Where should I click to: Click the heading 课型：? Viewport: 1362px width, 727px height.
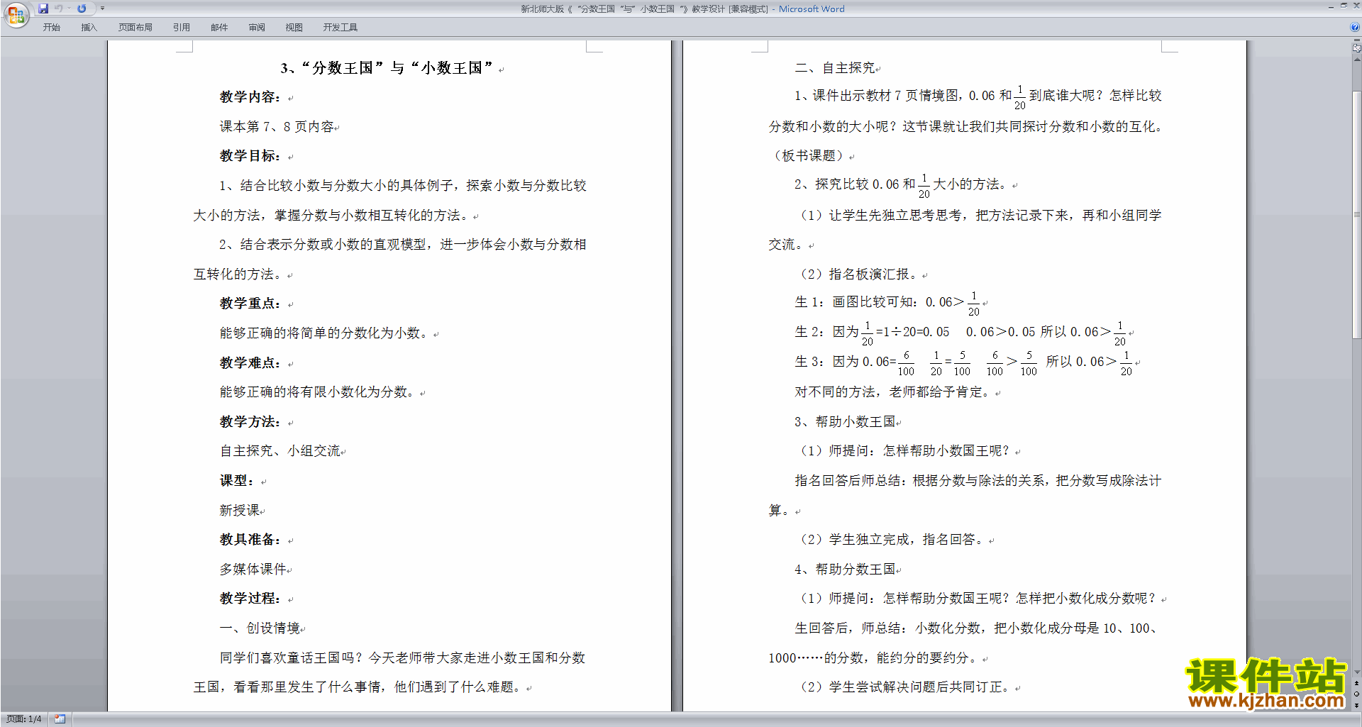click(237, 481)
